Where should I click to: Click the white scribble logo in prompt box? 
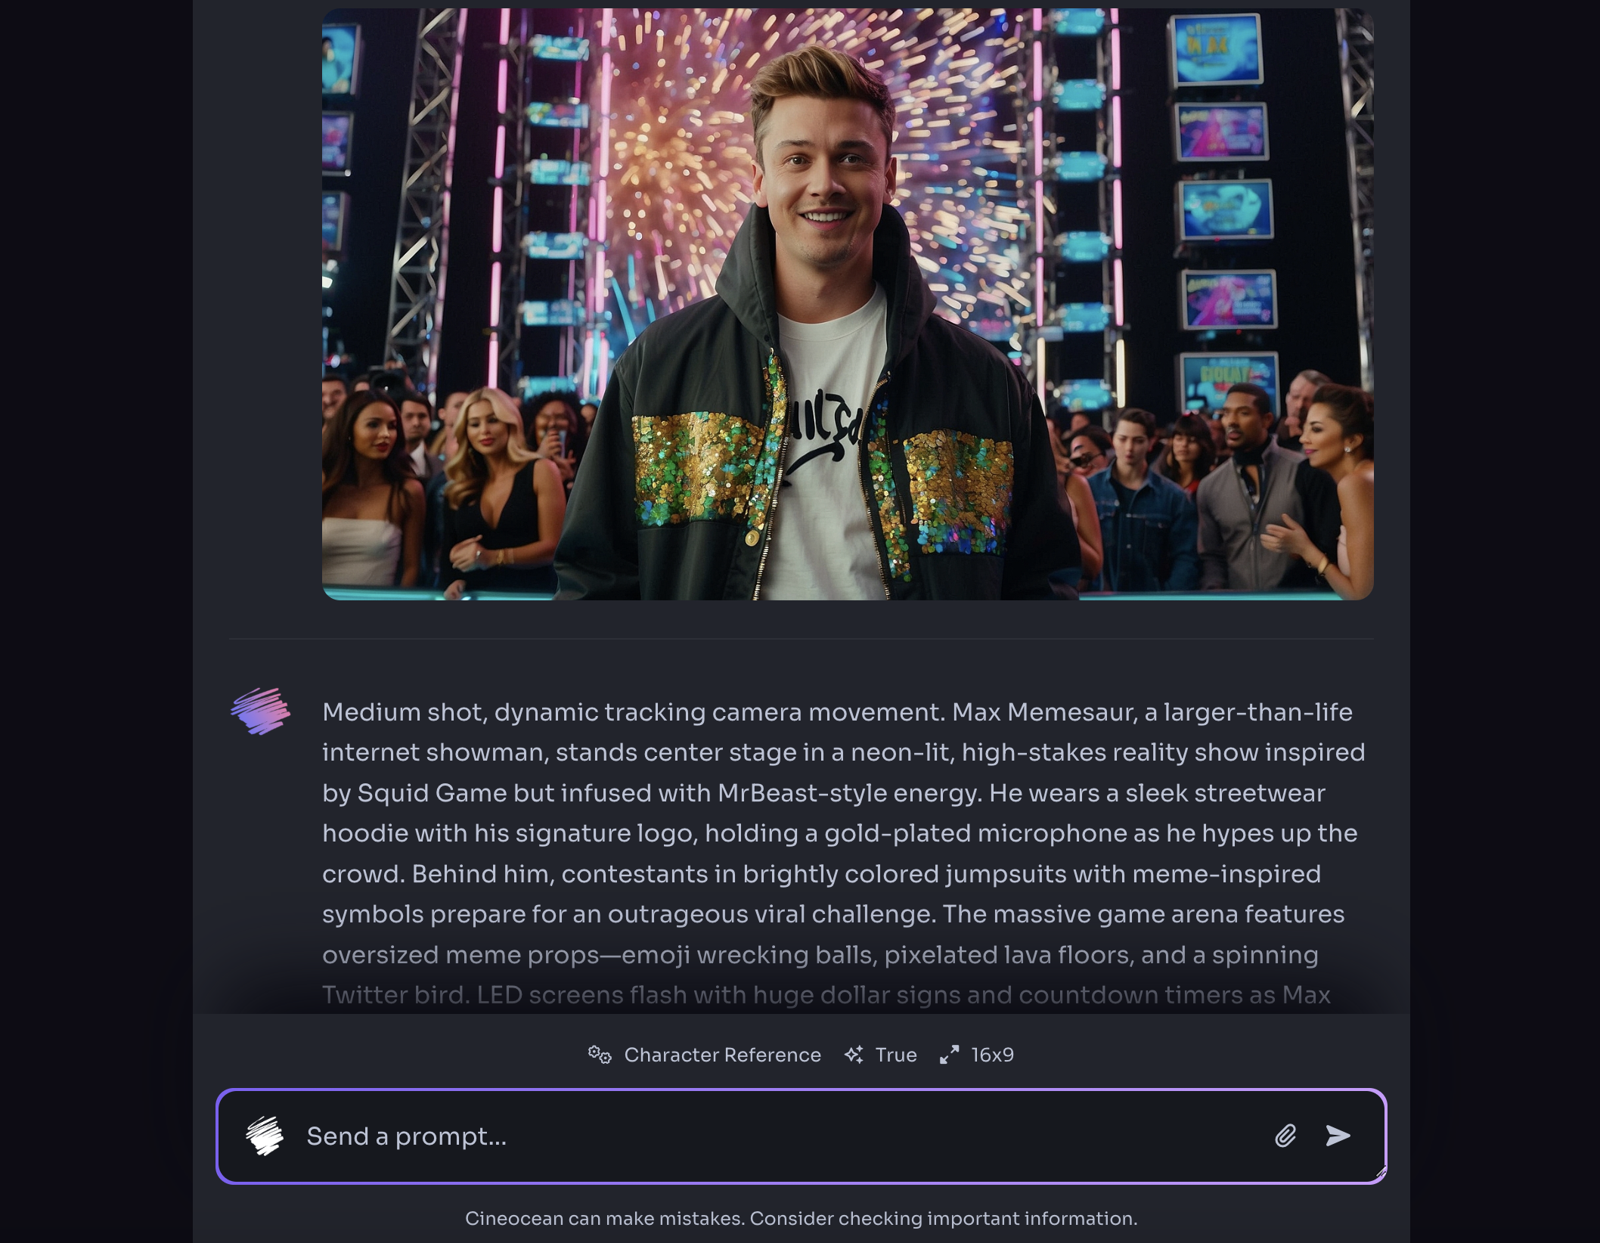tap(265, 1136)
